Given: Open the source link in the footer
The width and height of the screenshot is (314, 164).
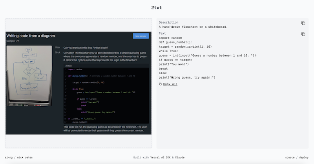Looking at the screenshot, I should pos(290,157).
